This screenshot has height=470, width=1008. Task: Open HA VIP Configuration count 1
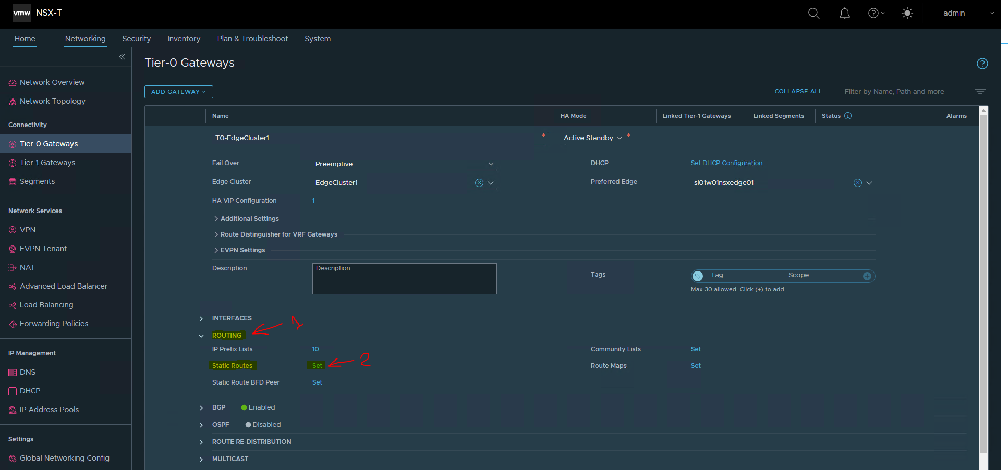313,201
